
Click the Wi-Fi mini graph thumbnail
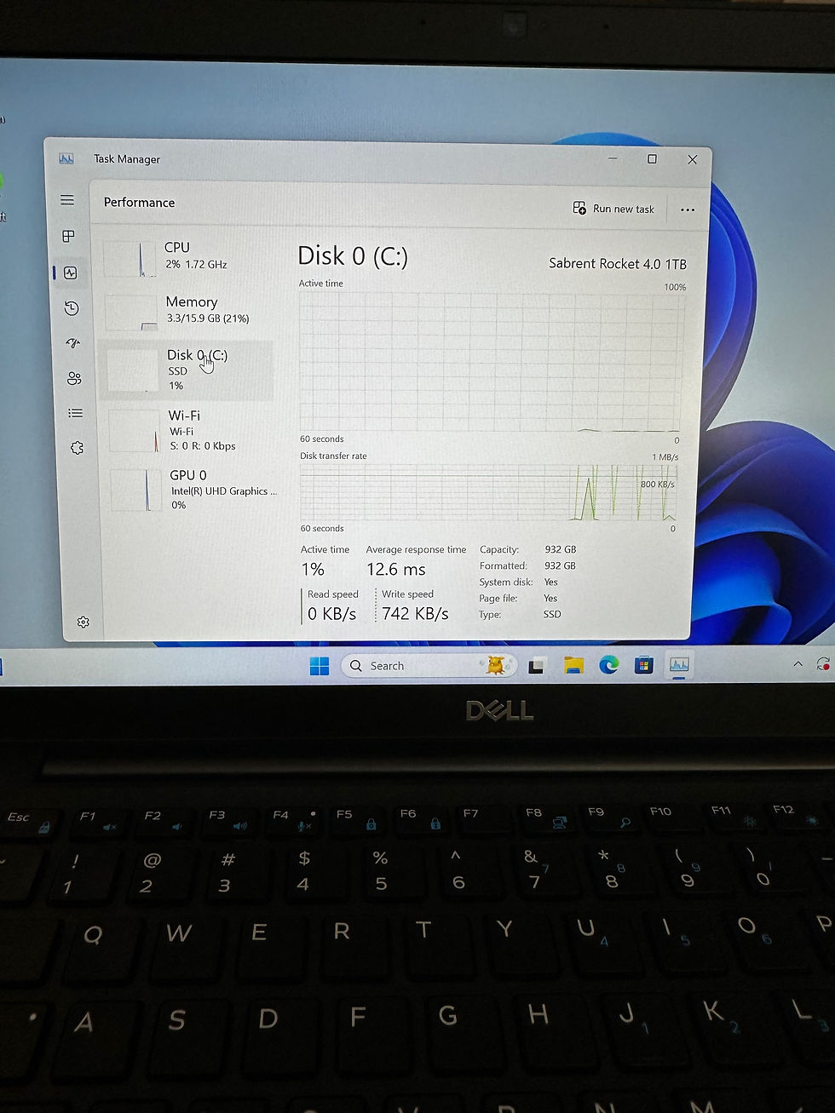click(x=135, y=431)
